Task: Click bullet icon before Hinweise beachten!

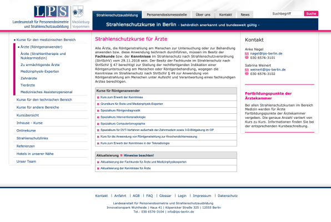Action: pos(122,155)
